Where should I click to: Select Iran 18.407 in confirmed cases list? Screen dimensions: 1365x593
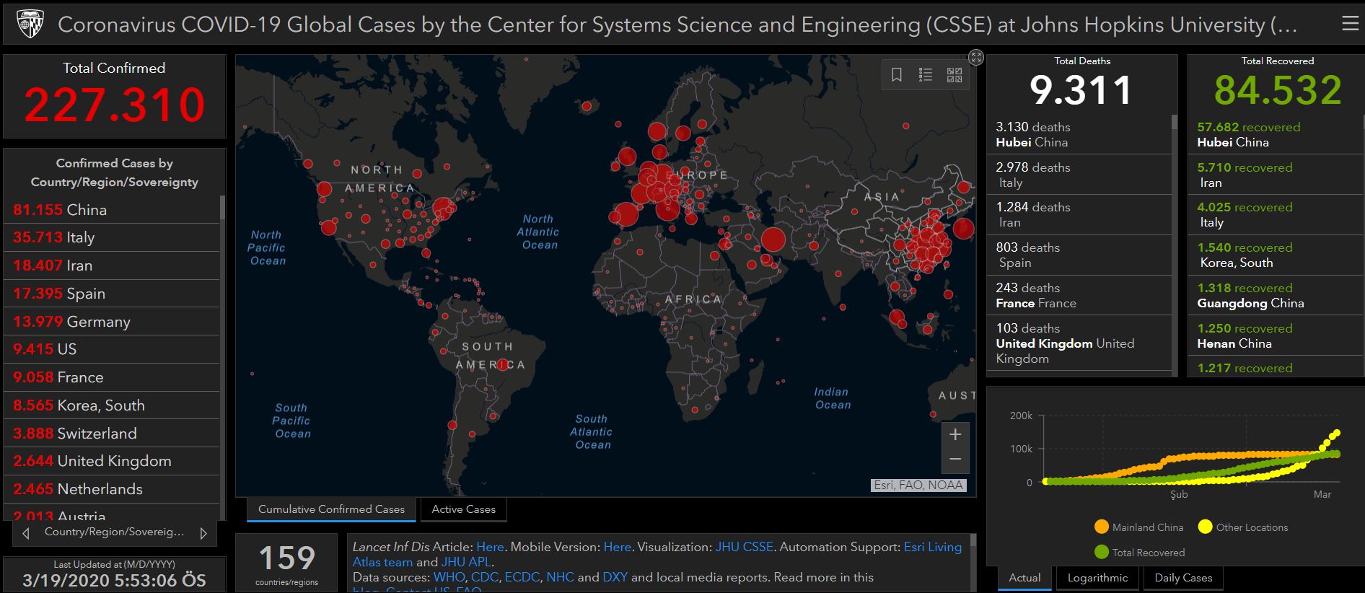pyautogui.click(x=112, y=265)
